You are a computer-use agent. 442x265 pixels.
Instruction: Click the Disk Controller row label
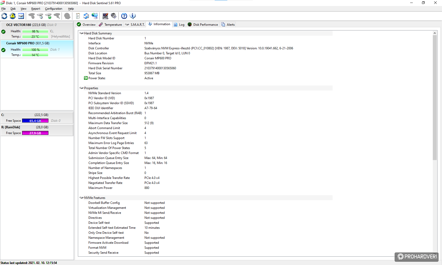[x=99, y=48]
